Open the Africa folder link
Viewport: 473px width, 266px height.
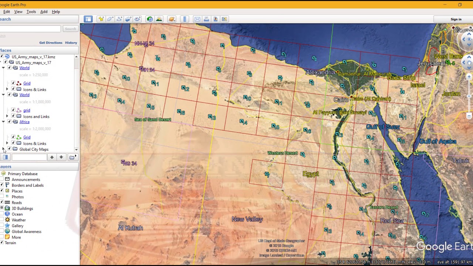[24, 122]
